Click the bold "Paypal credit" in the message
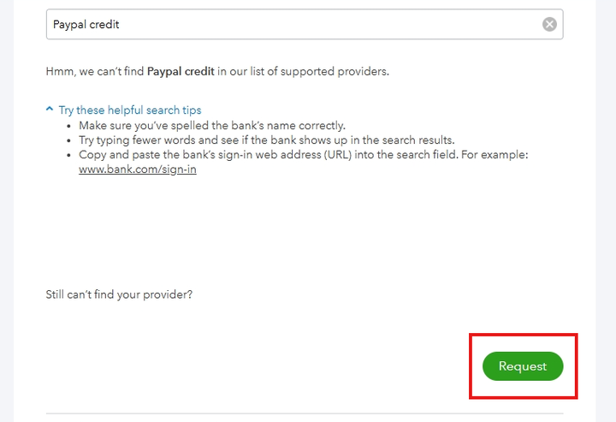Viewport: 616px width, 422px height. tap(181, 71)
